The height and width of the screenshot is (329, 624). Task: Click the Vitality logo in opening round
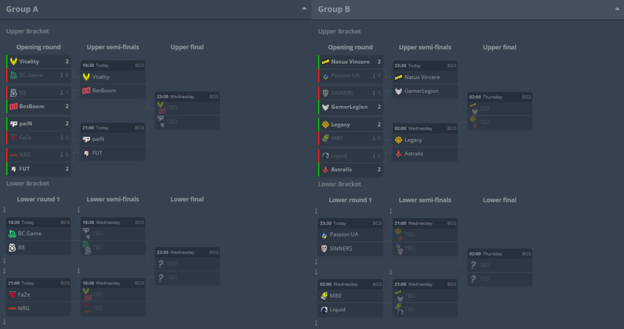click(13, 61)
